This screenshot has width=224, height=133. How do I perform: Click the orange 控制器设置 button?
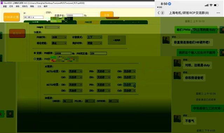(12, 17)
